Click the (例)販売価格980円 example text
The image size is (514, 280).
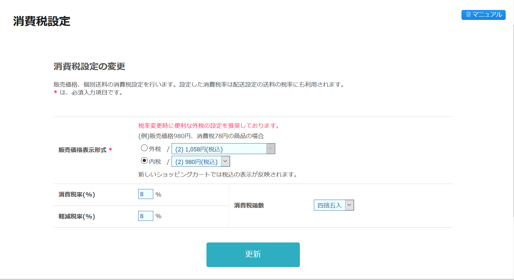[x=201, y=136]
